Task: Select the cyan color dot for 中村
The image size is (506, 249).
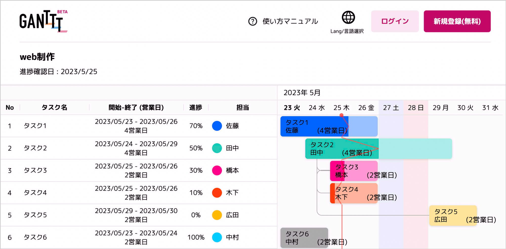Action: [217, 237]
